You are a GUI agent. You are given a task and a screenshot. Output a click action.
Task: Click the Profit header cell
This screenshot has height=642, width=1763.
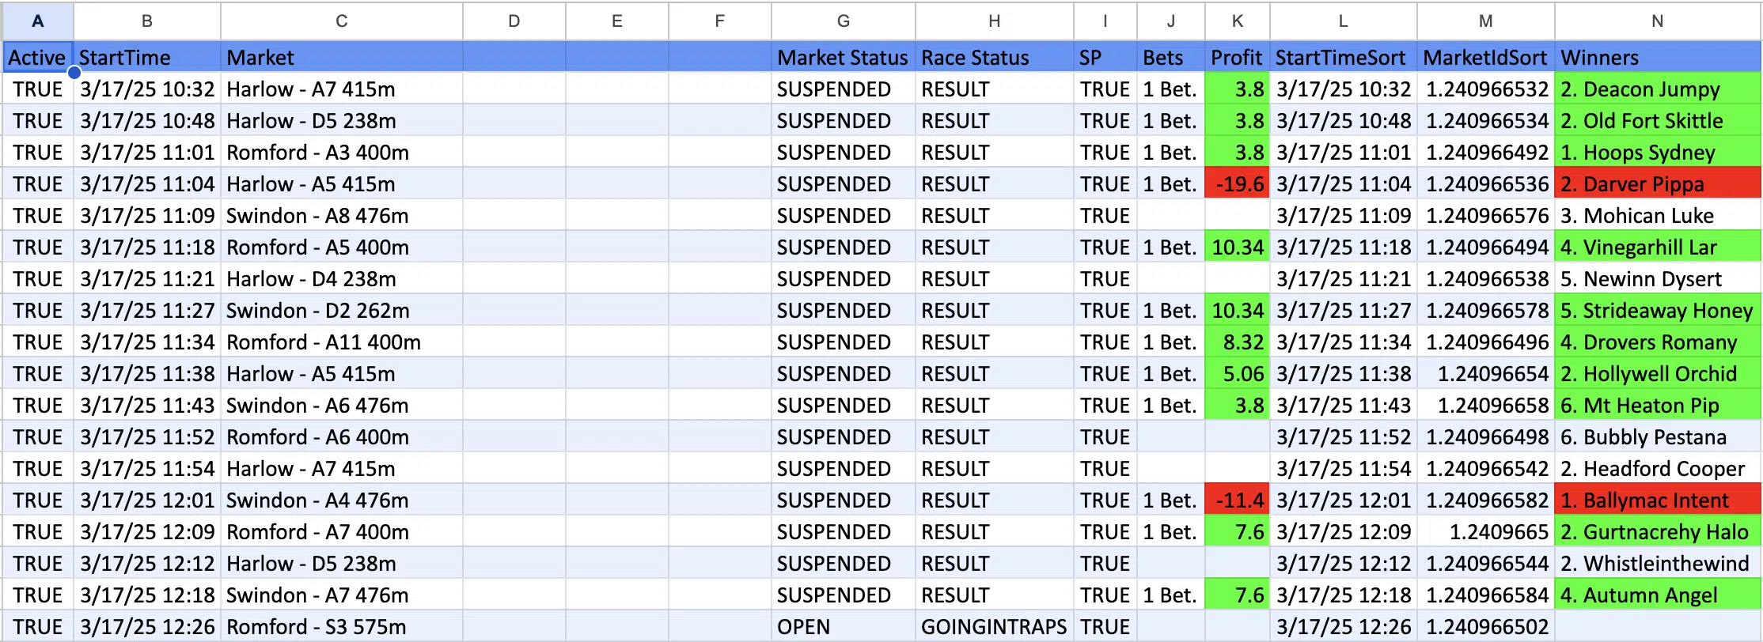[x=1238, y=57]
